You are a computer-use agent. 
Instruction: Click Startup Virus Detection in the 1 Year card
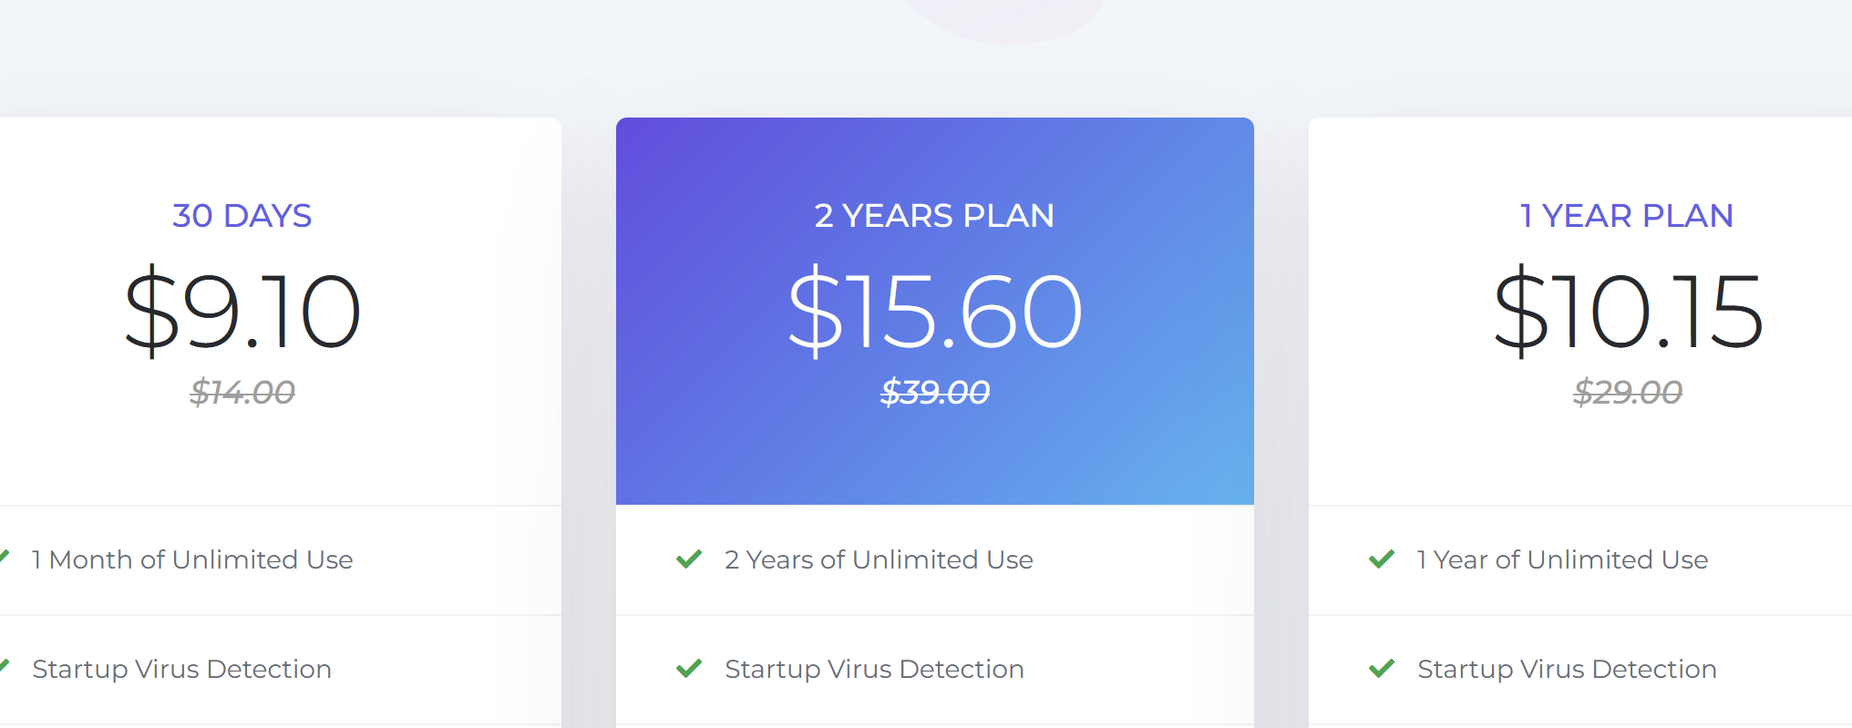click(x=1567, y=670)
